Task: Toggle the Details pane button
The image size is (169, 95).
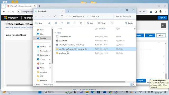Action: point(129,23)
